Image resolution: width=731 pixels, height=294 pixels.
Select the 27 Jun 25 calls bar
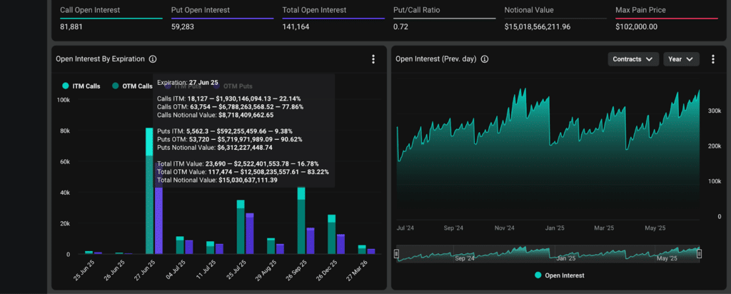click(150, 191)
